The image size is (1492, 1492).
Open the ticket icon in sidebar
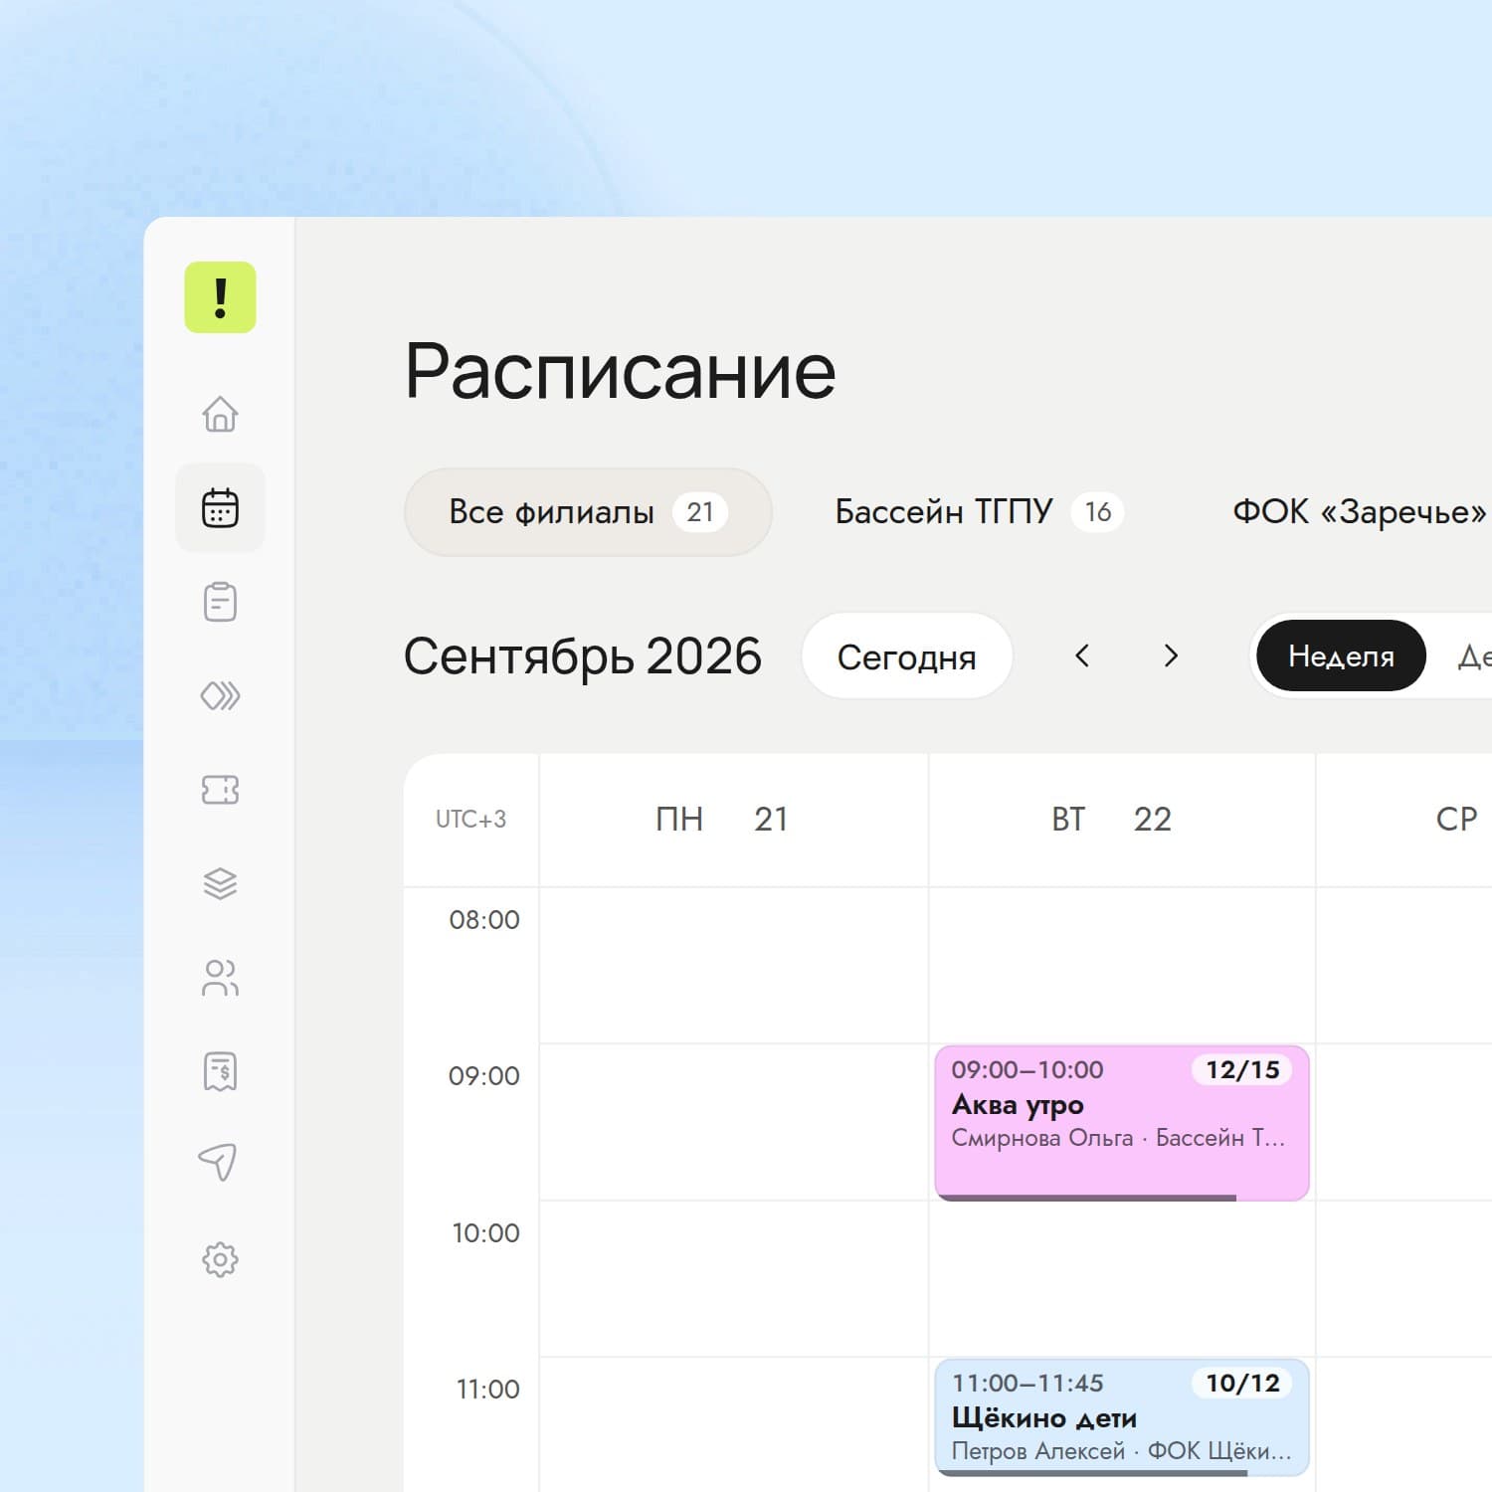[220, 790]
